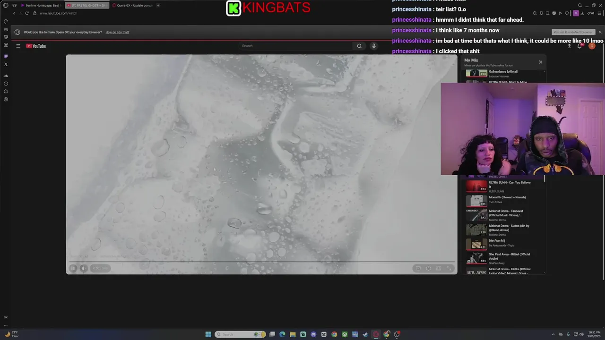
Task: Open the taskbar clock and date
Action: coord(594,334)
